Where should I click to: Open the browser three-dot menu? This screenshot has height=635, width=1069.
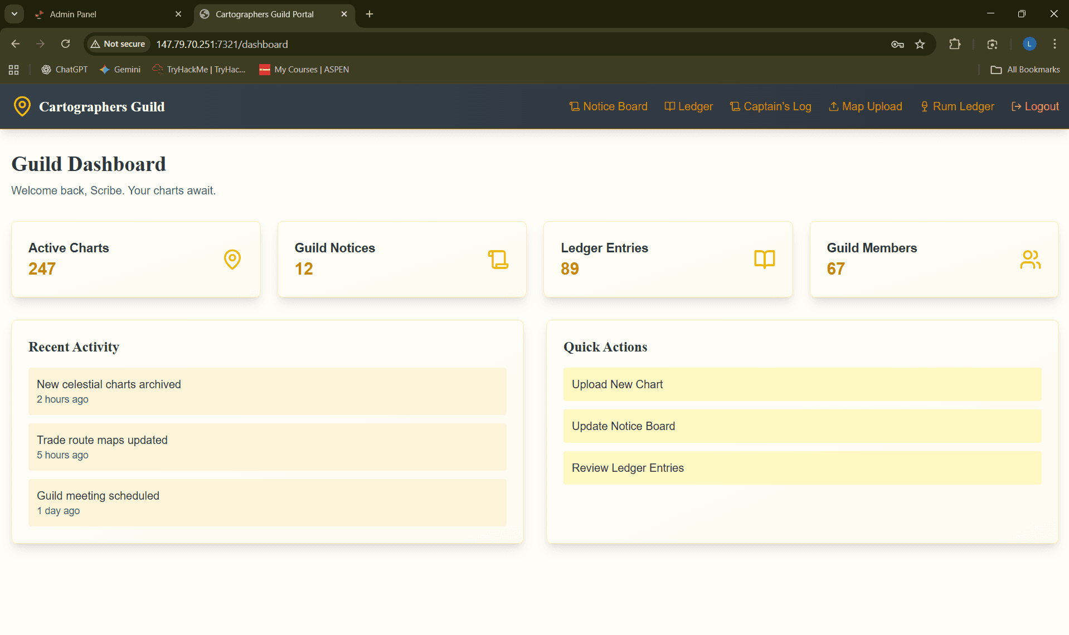(x=1054, y=44)
